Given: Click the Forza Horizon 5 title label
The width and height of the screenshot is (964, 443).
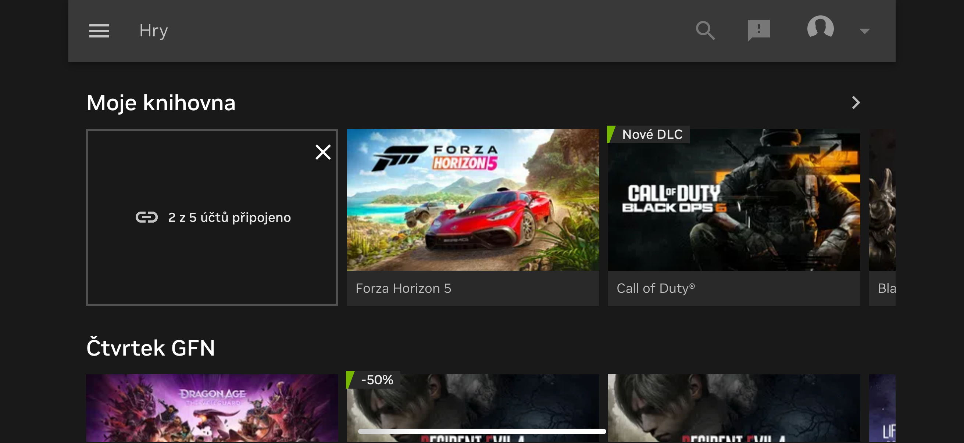Looking at the screenshot, I should point(404,288).
